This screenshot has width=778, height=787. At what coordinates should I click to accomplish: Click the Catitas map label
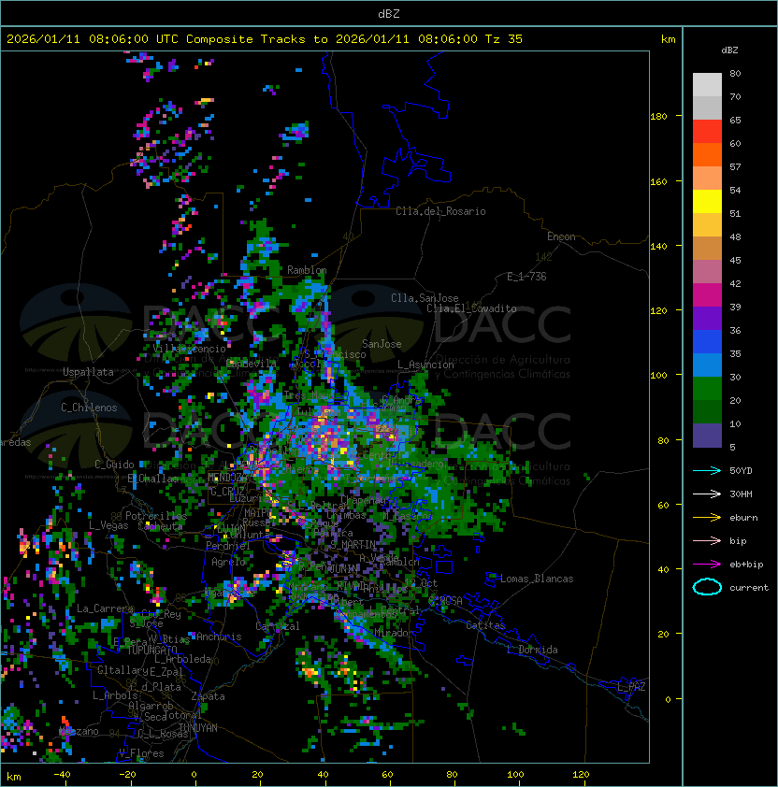click(485, 625)
